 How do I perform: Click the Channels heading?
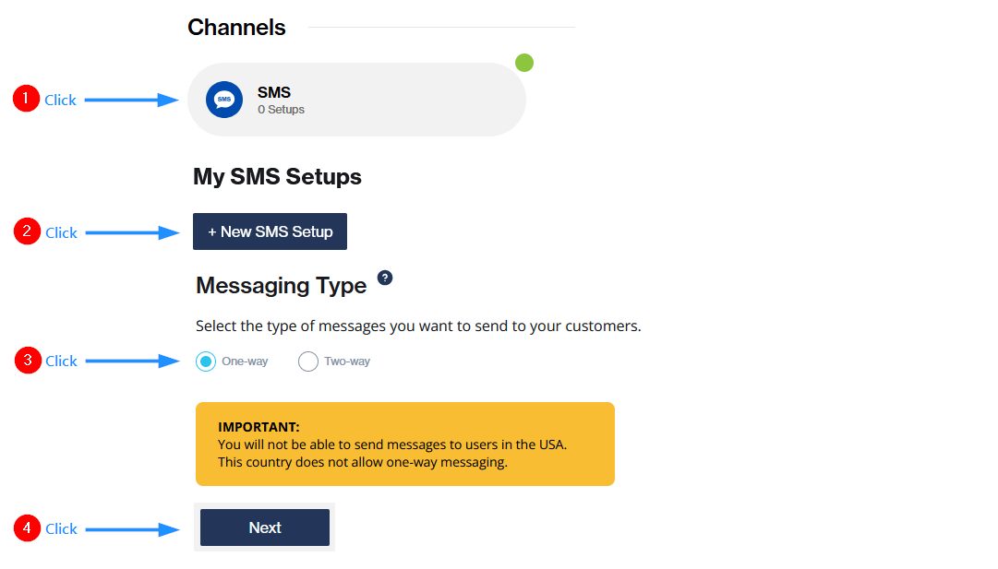(236, 28)
